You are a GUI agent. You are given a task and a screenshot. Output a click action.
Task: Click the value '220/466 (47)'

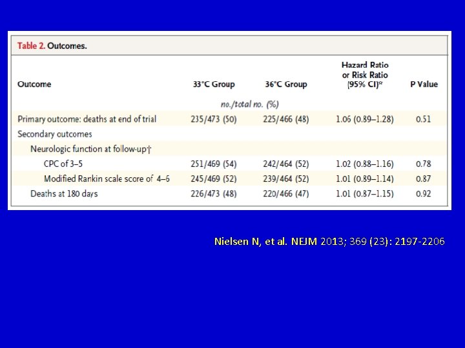coord(286,193)
